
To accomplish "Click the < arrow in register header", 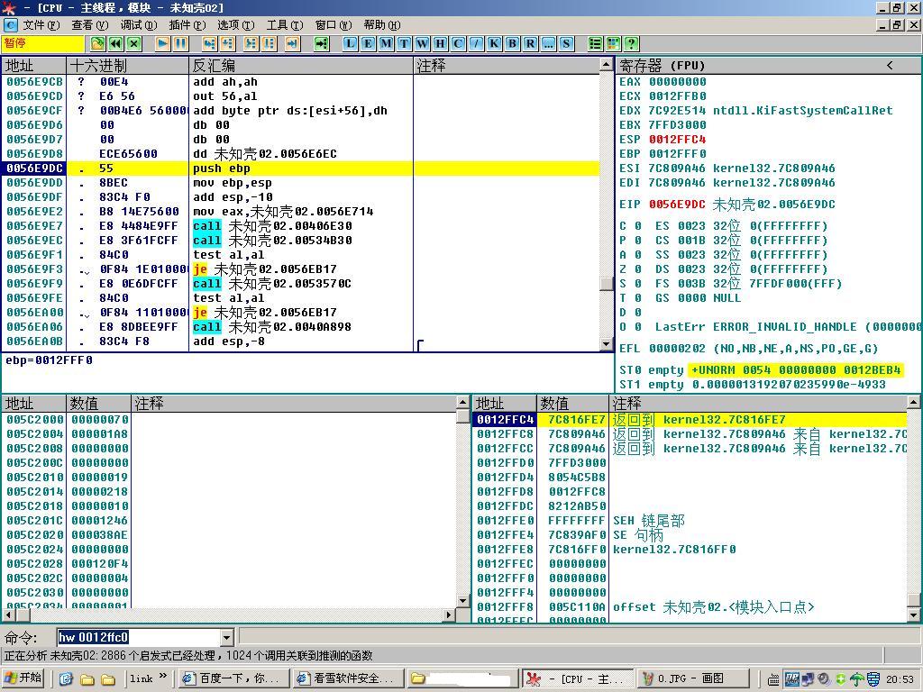I will tap(890, 65).
